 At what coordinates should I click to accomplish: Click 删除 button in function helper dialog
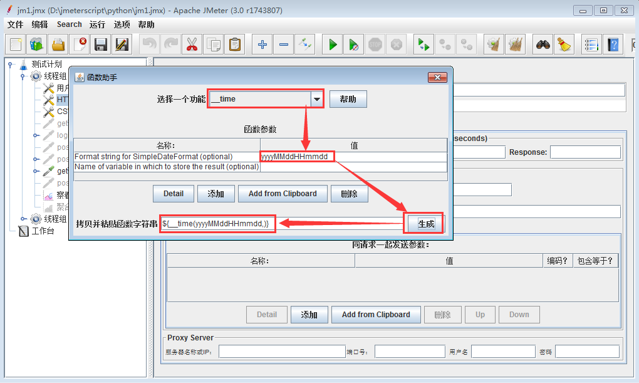click(350, 194)
